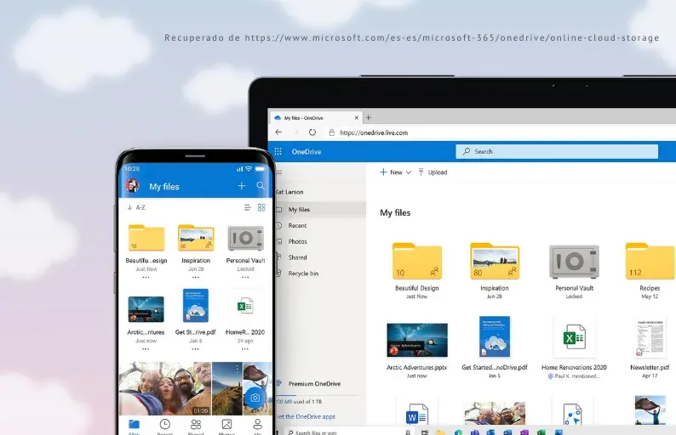Image resolution: width=676 pixels, height=435 pixels.
Task: Open the A-Z sort option on phone
Action: pyautogui.click(x=136, y=207)
